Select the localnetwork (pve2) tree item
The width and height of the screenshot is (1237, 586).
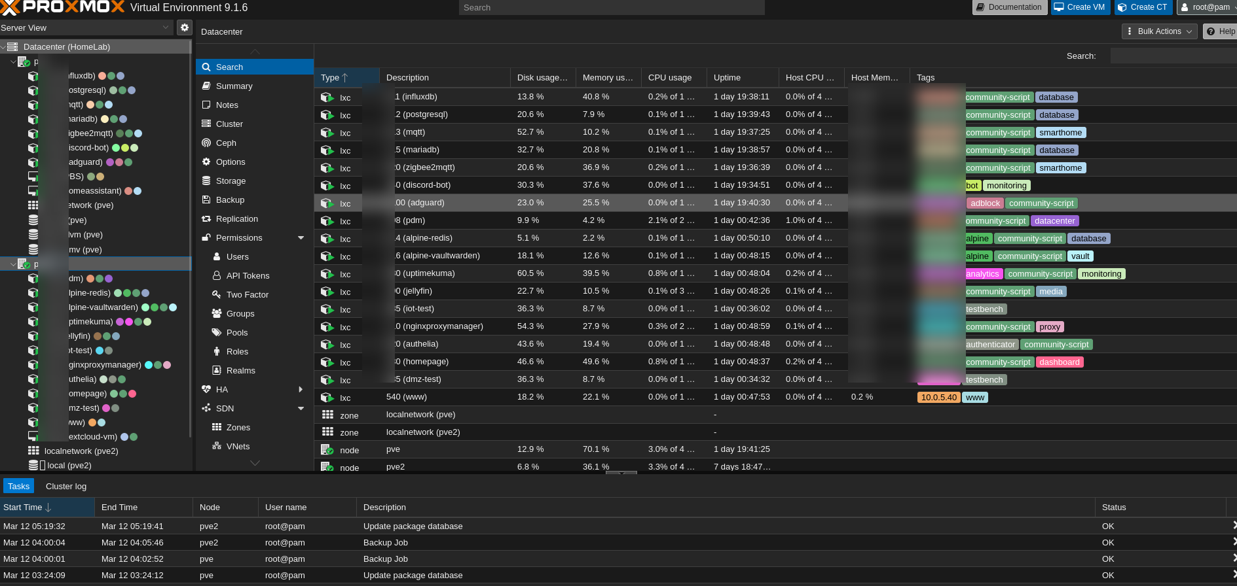tap(81, 451)
